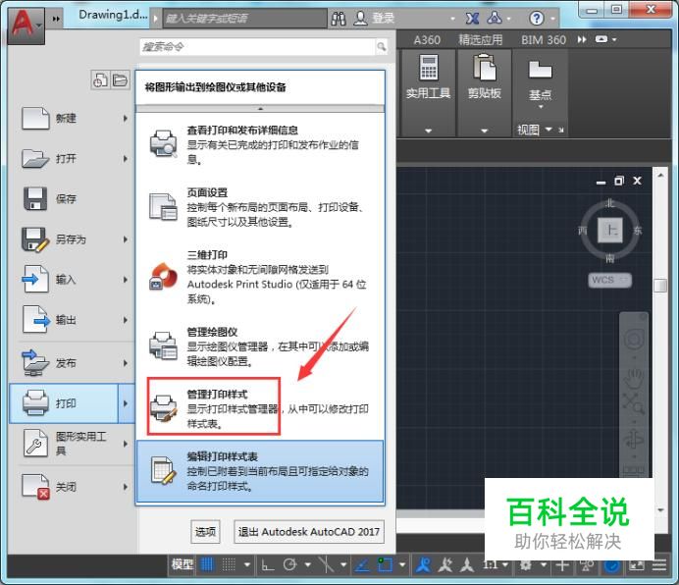This screenshot has height=585, width=679.
Task: Show recent documents icon in menu
Action: (x=100, y=80)
